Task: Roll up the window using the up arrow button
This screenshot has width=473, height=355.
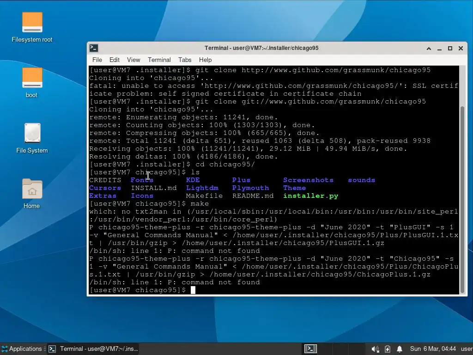Action: pos(429,48)
